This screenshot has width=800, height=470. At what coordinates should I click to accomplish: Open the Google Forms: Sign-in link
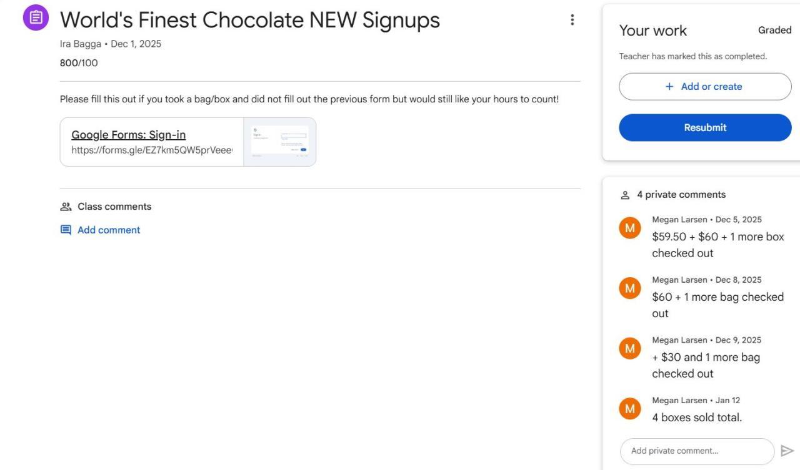tap(129, 135)
